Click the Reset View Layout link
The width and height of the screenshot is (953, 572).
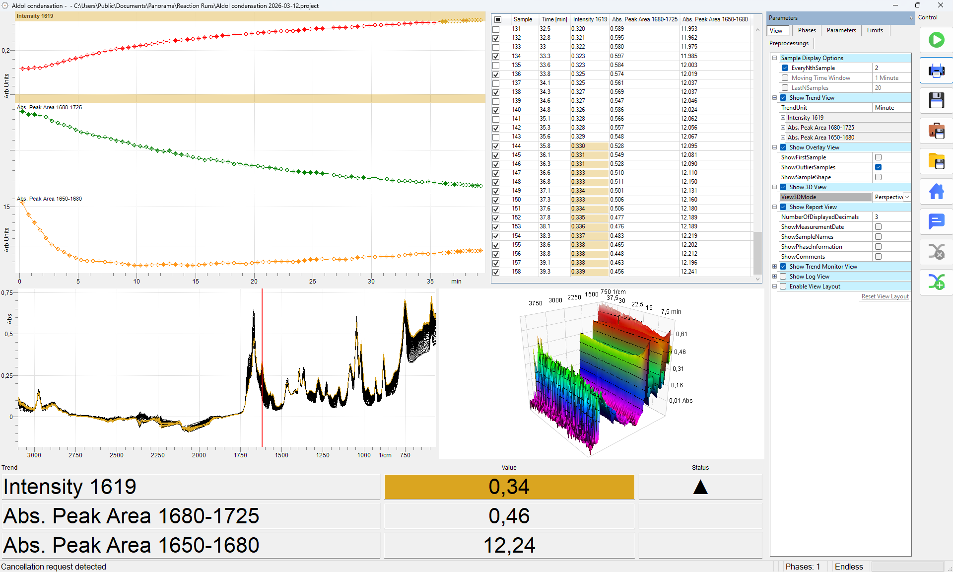coord(885,296)
